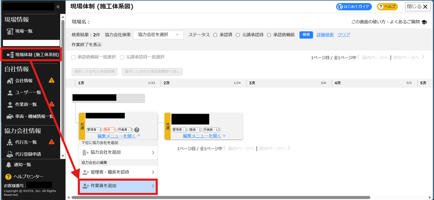Open この画面の使い方・よくあるご質問 link
This screenshot has height=200, width=434.
click(x=385, y=22)
